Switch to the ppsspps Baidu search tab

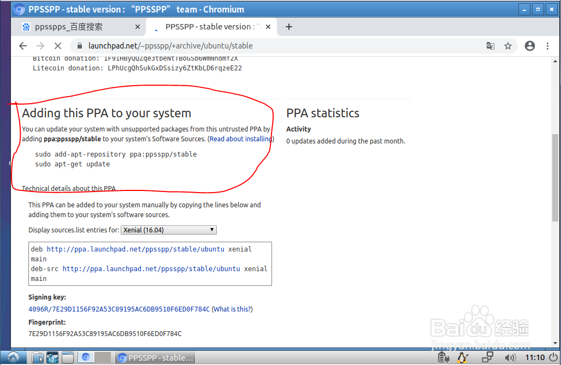pyautogui.click(x=79, y=27)
